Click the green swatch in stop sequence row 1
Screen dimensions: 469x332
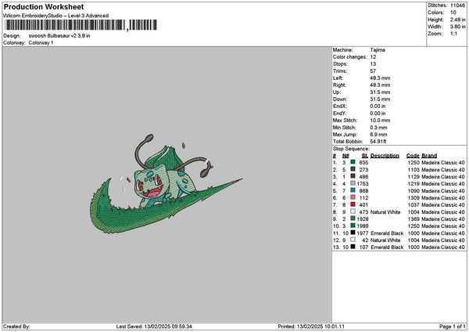(x=353, y=162)
